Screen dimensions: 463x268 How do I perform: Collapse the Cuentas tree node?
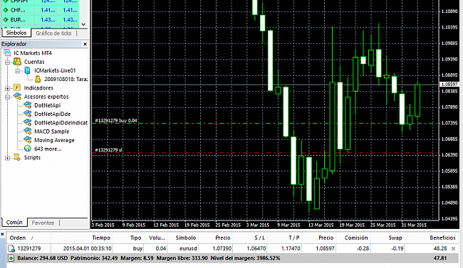7,63
